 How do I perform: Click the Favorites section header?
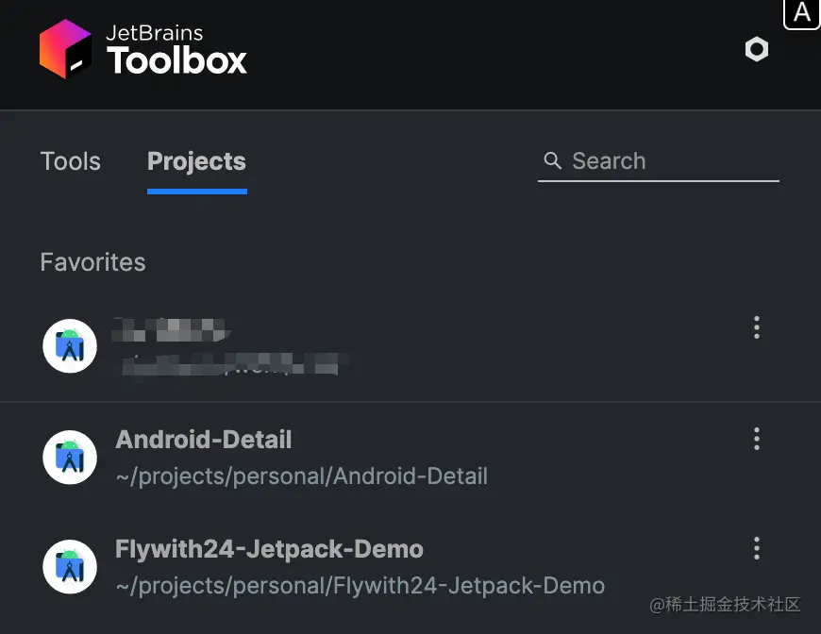pos(92,262)
